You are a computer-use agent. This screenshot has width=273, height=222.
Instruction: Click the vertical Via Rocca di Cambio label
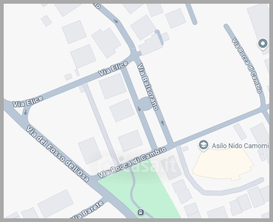point(246,65)
